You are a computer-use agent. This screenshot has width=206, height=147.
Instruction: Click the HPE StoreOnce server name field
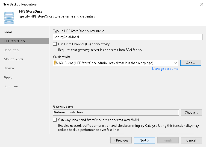[x=128, y=37]
